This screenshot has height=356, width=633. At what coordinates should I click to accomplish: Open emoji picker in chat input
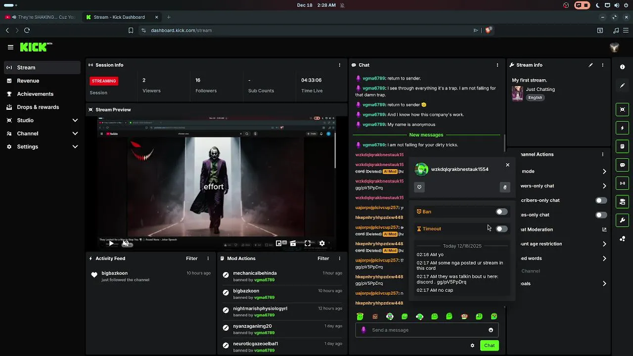coord(491,330)
